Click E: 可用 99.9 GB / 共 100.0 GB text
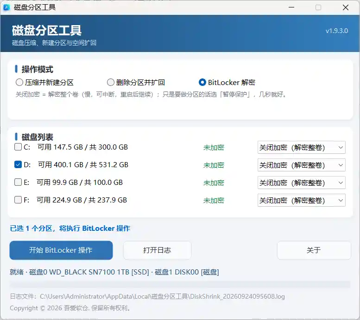This screenshot has height=320, width=360. click(73, 183)
